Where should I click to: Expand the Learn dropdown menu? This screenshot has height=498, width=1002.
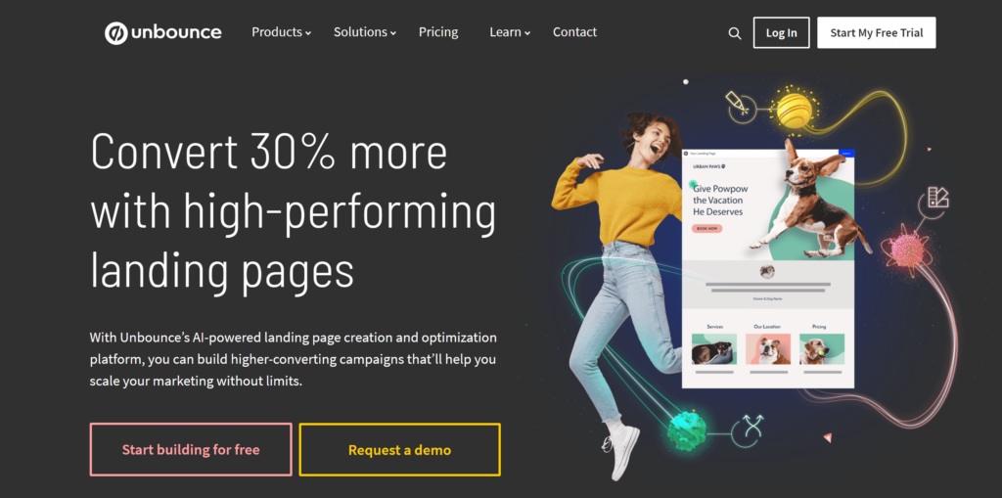pyautogui.click(x=510, y=32)
